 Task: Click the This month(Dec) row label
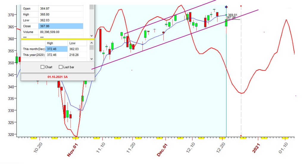pyautogui.click(x=34, y=49)
